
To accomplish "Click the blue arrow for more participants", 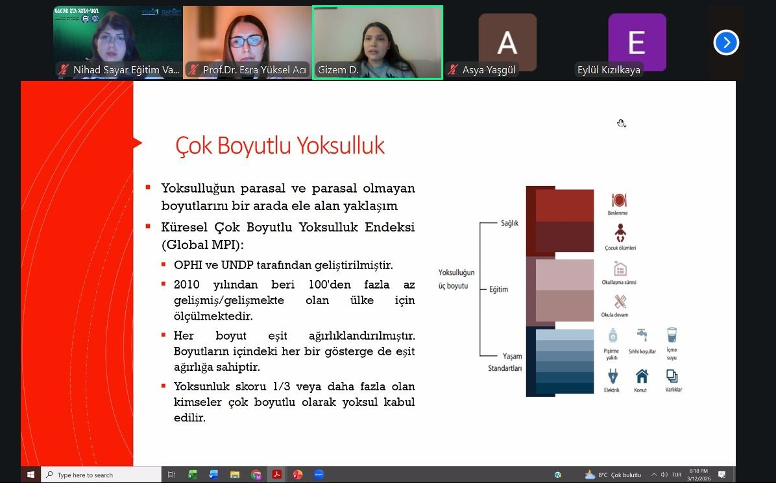I will 726,42.
